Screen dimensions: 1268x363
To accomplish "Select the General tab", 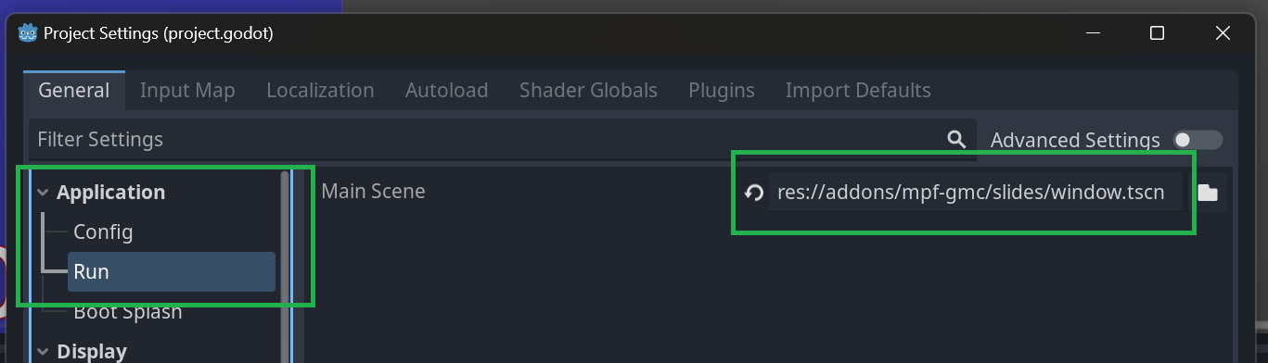I will [x=74, y=90].
